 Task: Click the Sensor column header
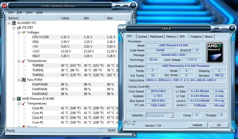[x=33, y=18]
